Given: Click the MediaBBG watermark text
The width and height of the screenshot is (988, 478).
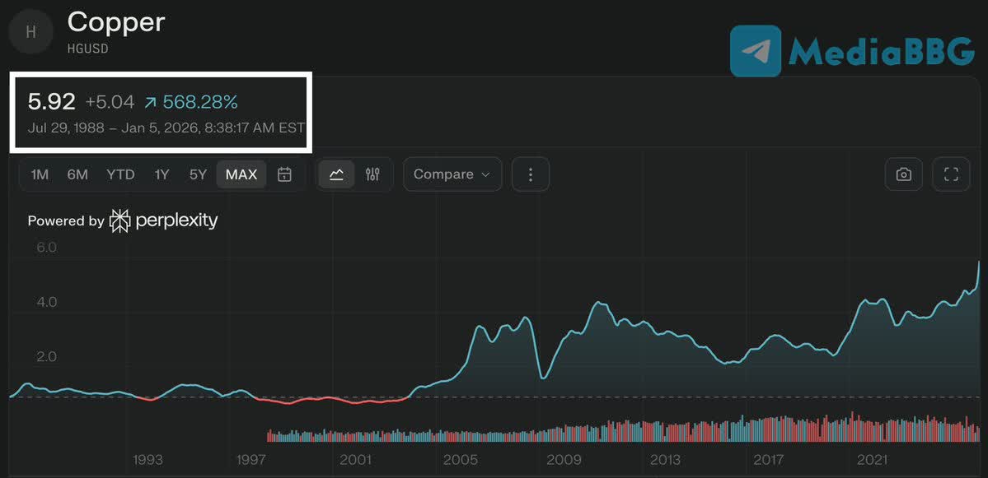Looking at the screenshot, I should (880, 51).
